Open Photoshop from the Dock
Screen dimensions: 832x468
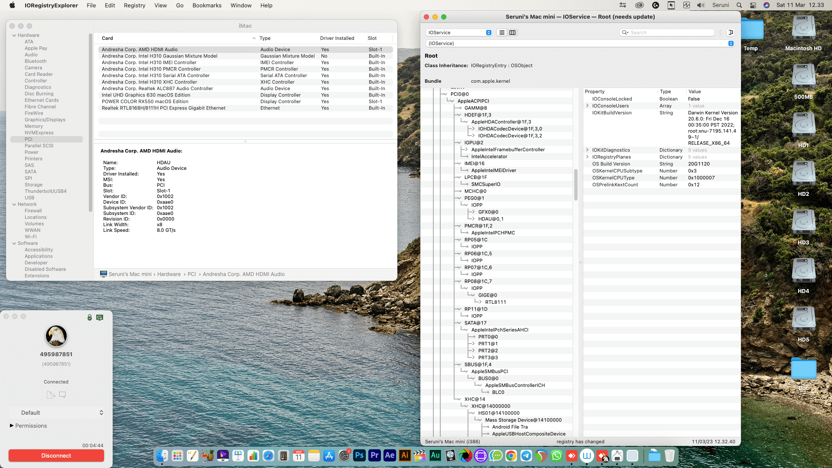359,455
